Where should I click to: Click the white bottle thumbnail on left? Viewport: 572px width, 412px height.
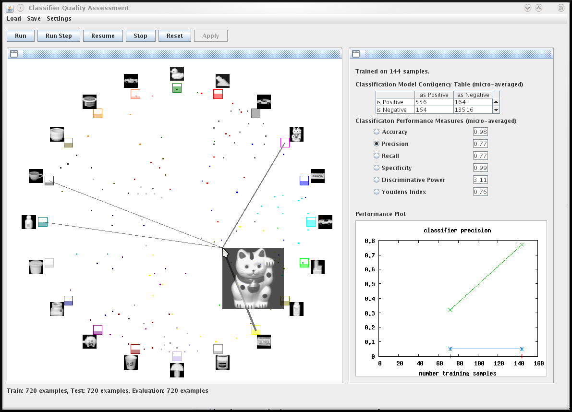29,222
